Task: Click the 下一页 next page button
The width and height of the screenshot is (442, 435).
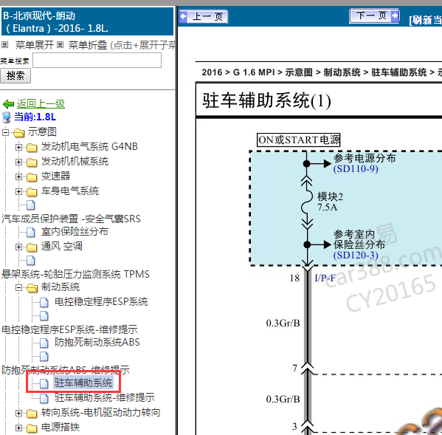Action: pos(374,16)
